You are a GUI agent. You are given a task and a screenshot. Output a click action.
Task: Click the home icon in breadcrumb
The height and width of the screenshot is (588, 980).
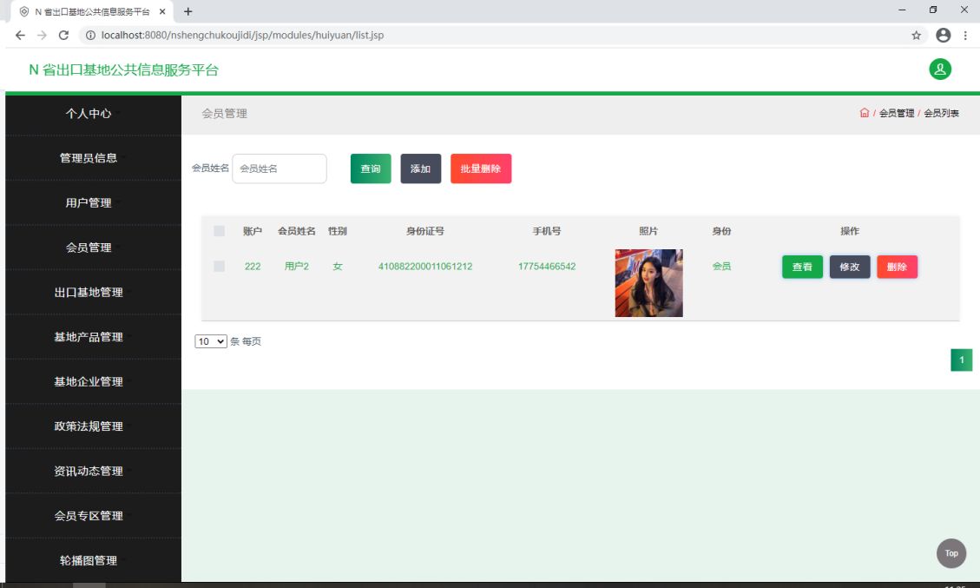(864, 113)
